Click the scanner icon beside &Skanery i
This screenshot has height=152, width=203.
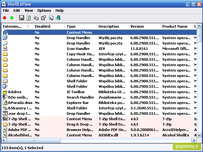tap(5, 108)
